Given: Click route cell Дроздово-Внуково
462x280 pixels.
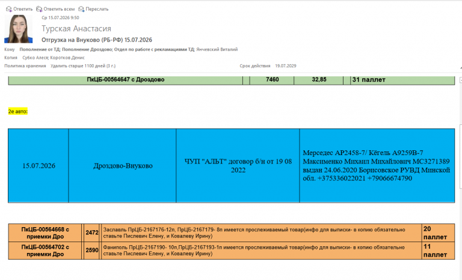Looking at the screenshot, I should pos(123,166).
